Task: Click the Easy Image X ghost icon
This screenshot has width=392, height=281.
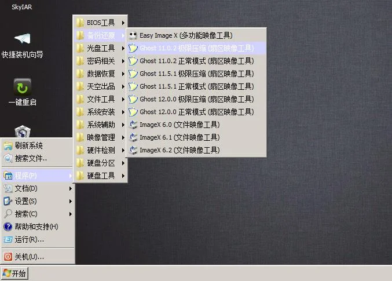Action: 133,35
